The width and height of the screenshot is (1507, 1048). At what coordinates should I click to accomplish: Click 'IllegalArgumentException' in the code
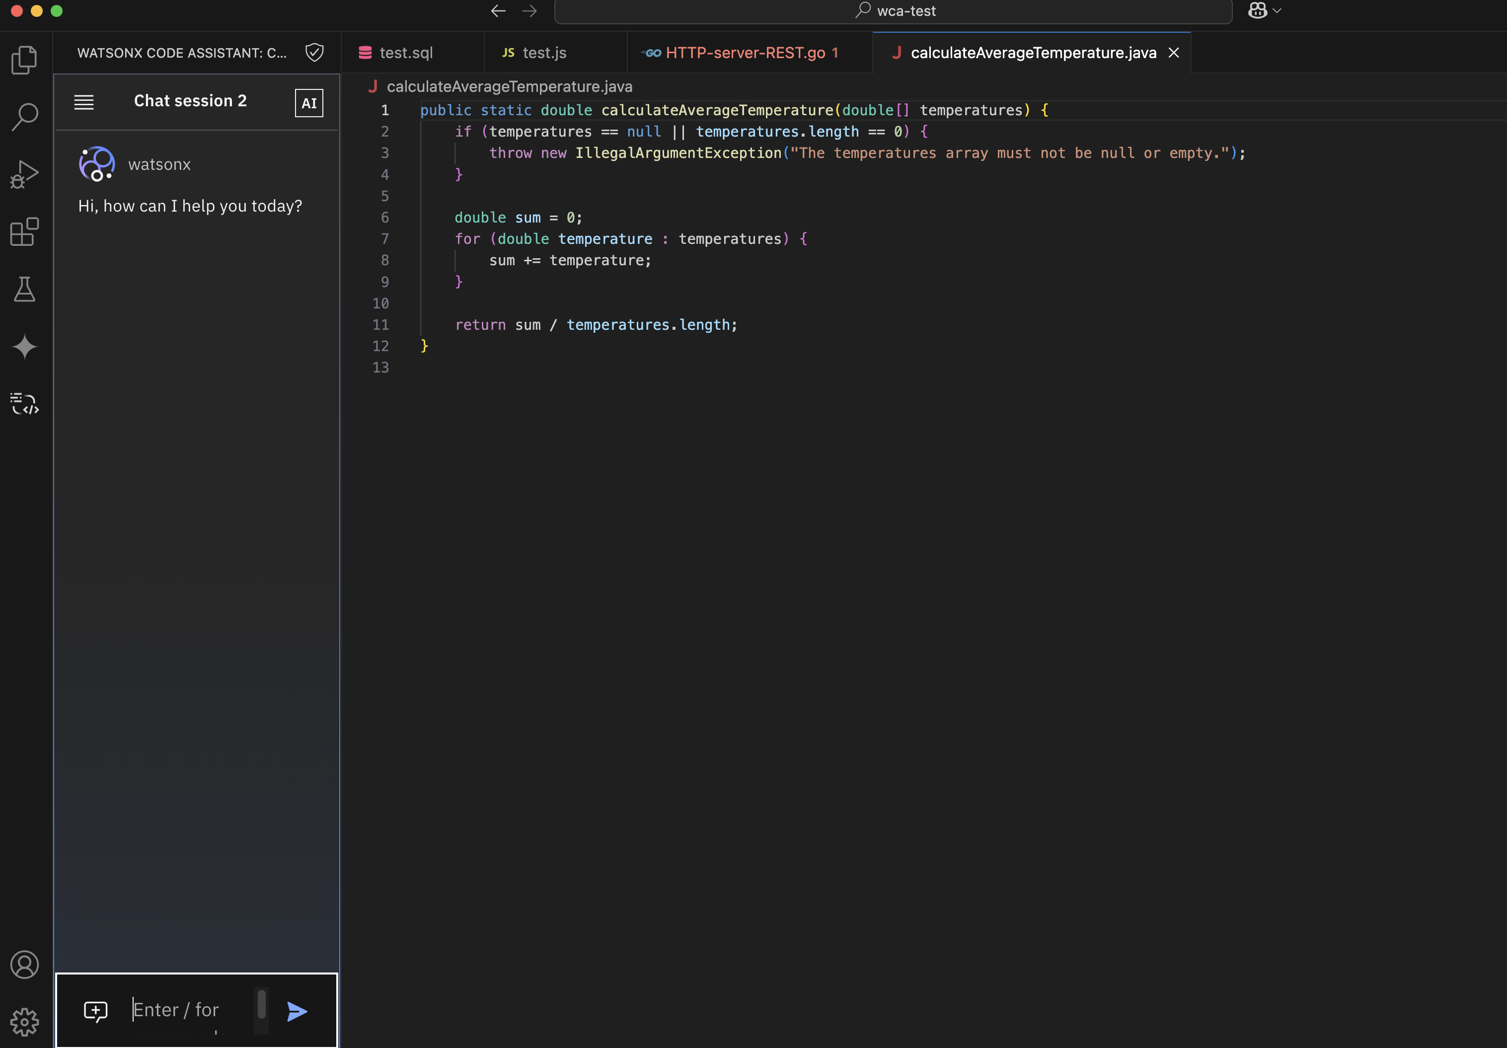coord(678,153)
